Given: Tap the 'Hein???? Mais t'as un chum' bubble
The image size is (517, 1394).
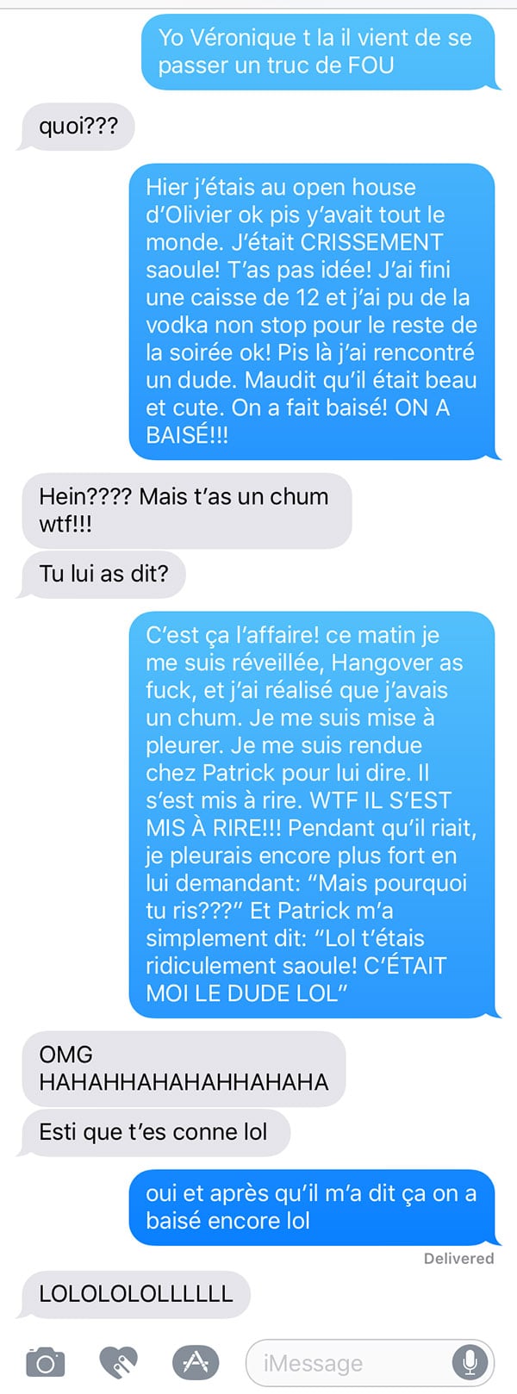Looking at the screenshot, I should point(186,510).
